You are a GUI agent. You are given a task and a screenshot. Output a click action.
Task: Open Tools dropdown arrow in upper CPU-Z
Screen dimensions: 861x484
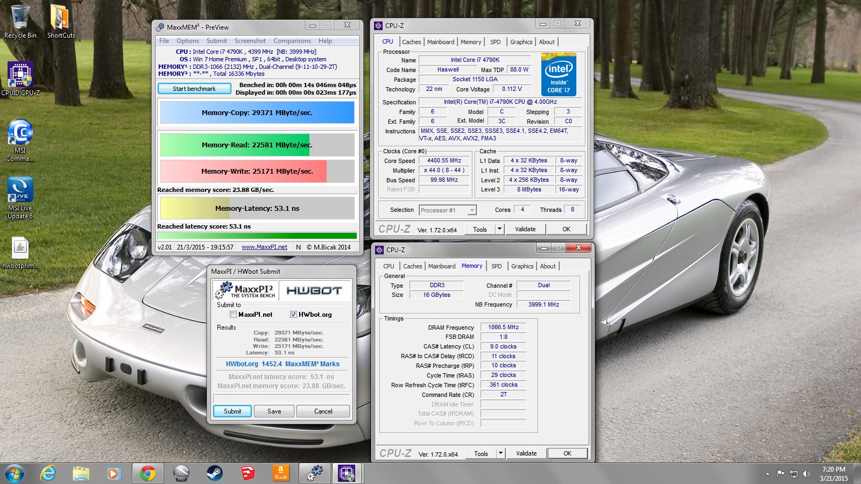(499, 229)
